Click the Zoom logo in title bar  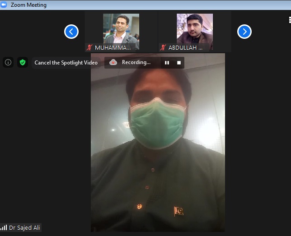(4, 5)
